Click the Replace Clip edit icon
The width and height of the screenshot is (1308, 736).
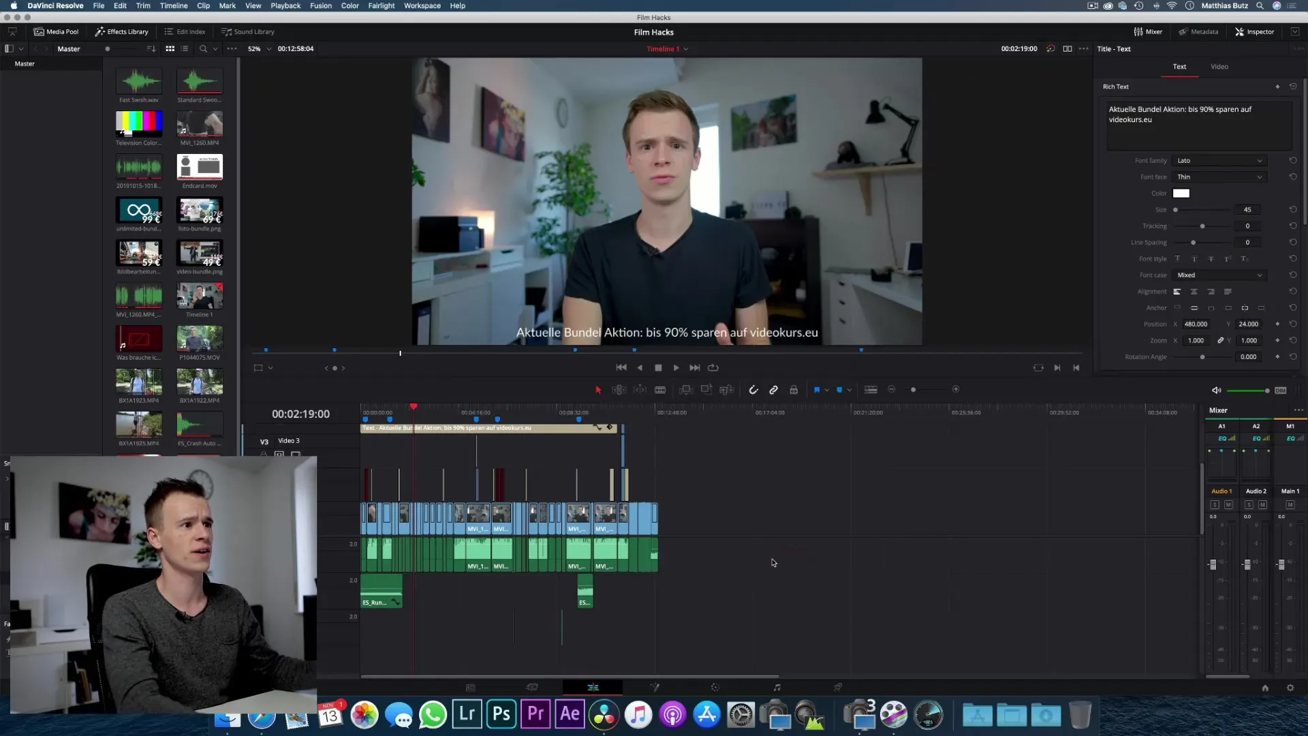pyautogui.click(x=727, y=390)
